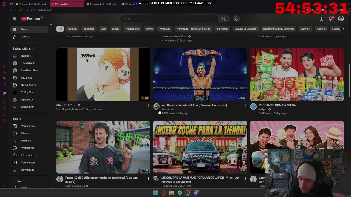Open TheWillyrex subscription channel
The width and height of the screenshot is (351, 197).
29,63
